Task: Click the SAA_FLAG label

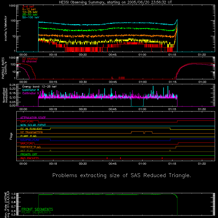Action: (27, 144)
